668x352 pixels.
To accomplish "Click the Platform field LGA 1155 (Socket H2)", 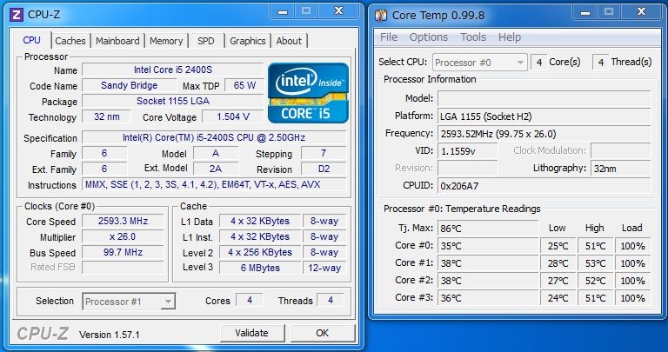I will [544, 116].
